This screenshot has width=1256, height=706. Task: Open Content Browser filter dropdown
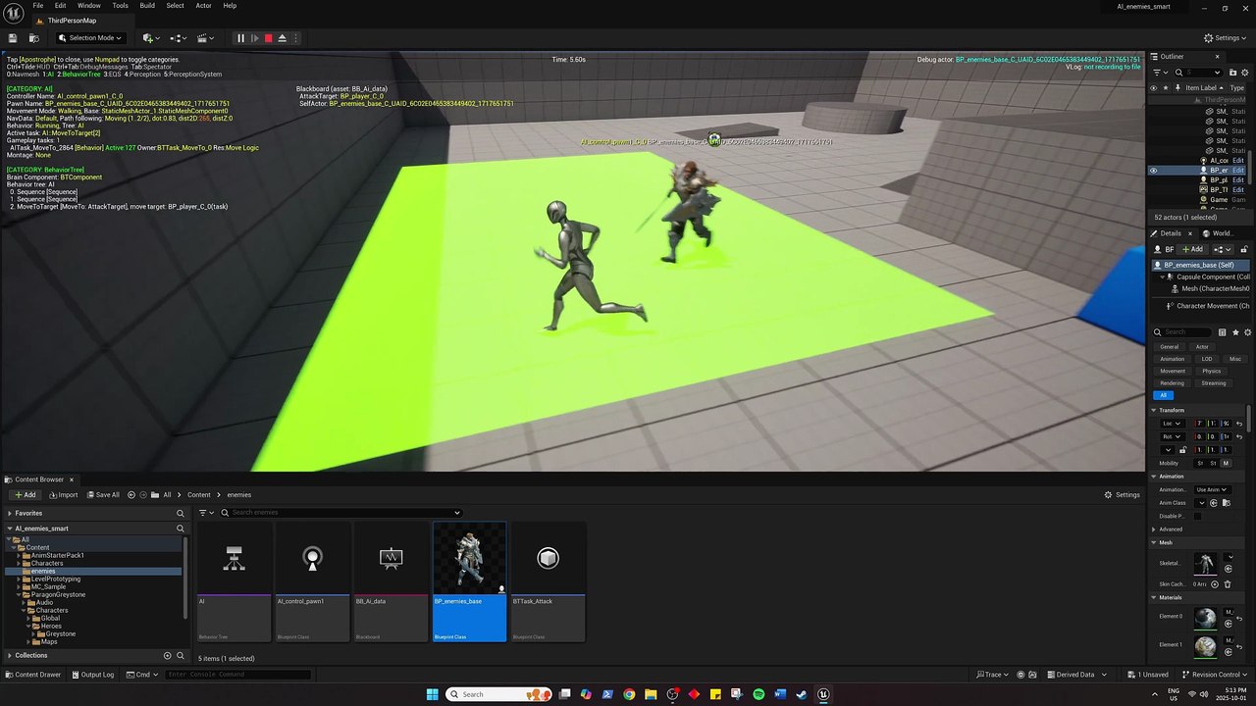[x=206, y=513]
